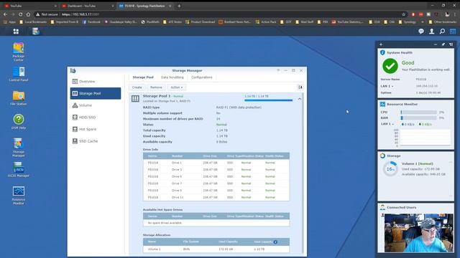This screenshot has width=460, height=258.
Task: Select SSD Cache in sidebar
Action: pyautogui.click(x=96, y=141)
